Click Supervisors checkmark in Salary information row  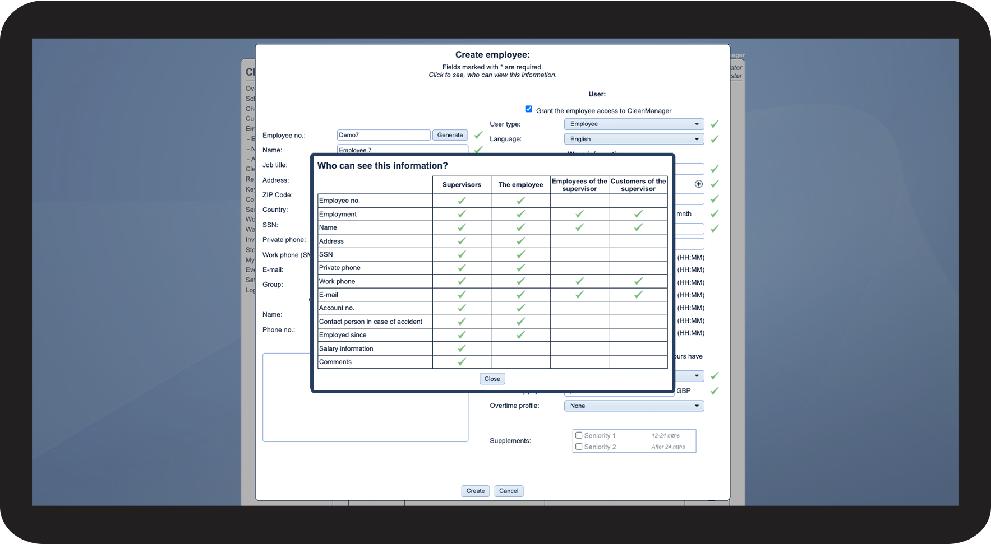click(x=462, y=348)
